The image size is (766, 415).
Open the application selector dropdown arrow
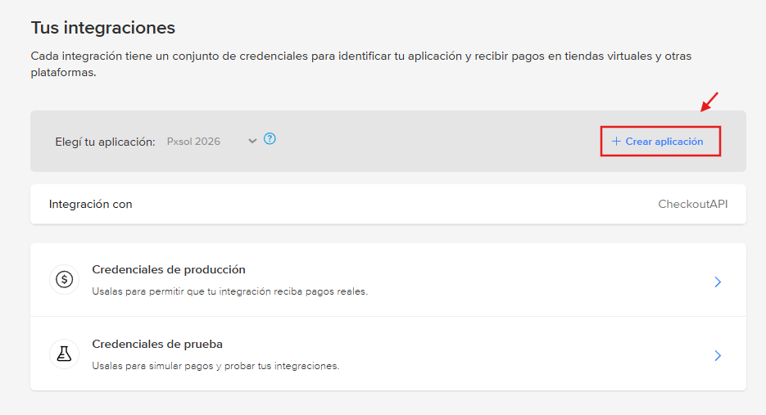click(252, 141)
